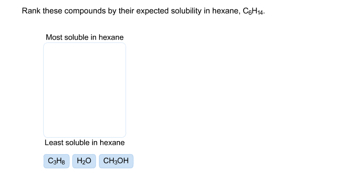The width and height of the screenshot is (355, 196).
Task: Select the C3H8 propane tile
Action: pos(56,161)
